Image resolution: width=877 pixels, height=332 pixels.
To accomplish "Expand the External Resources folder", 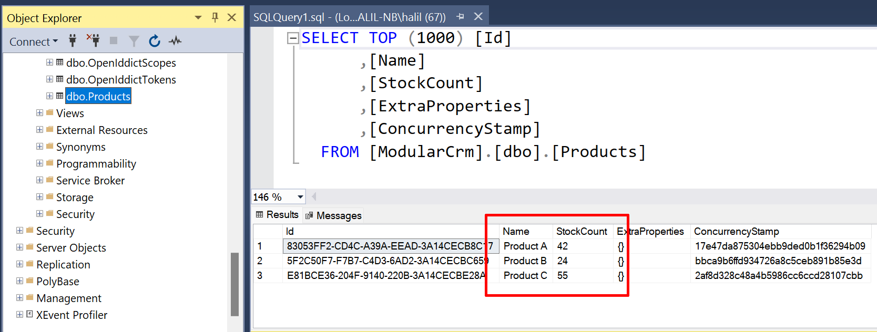I will [39, 130].
